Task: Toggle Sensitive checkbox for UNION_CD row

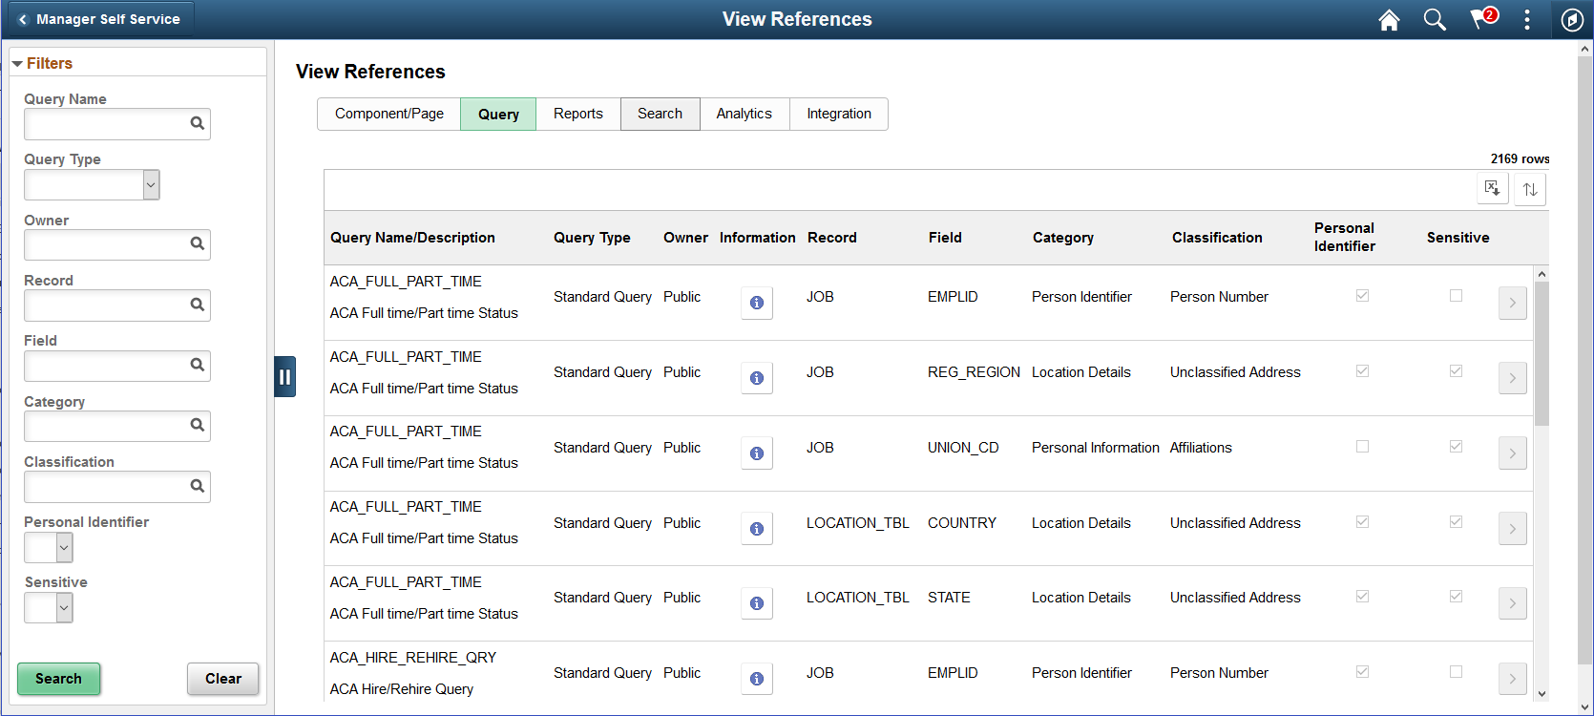Action: click(1456, 447)
